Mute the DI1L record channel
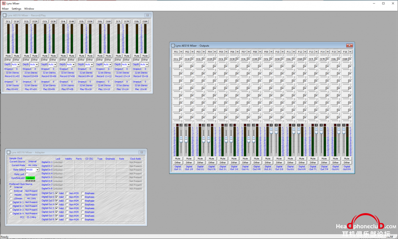Viewport: 398px width, 239px height. pos(8,56)
